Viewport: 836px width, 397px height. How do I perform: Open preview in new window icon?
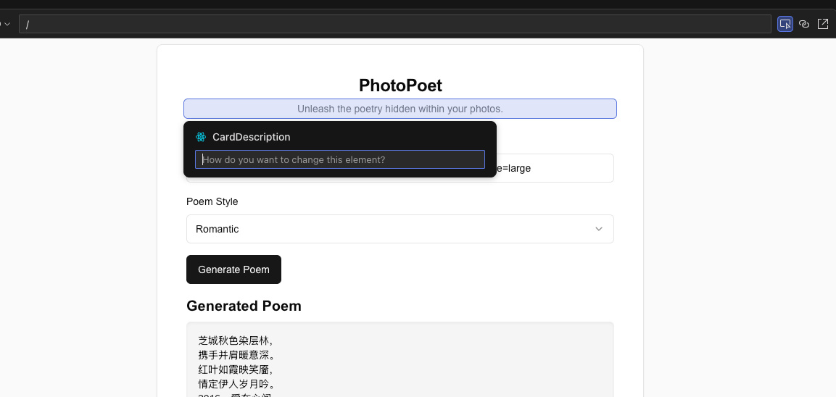point(823,24)
